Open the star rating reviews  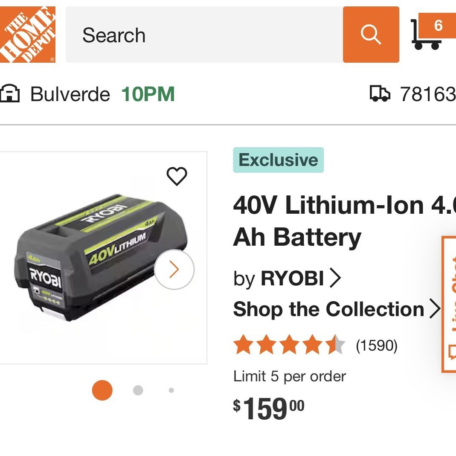pos(289,345)
